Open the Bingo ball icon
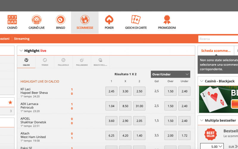The width and height of the screenshot is (238, 149). click(x=61, y=20)
